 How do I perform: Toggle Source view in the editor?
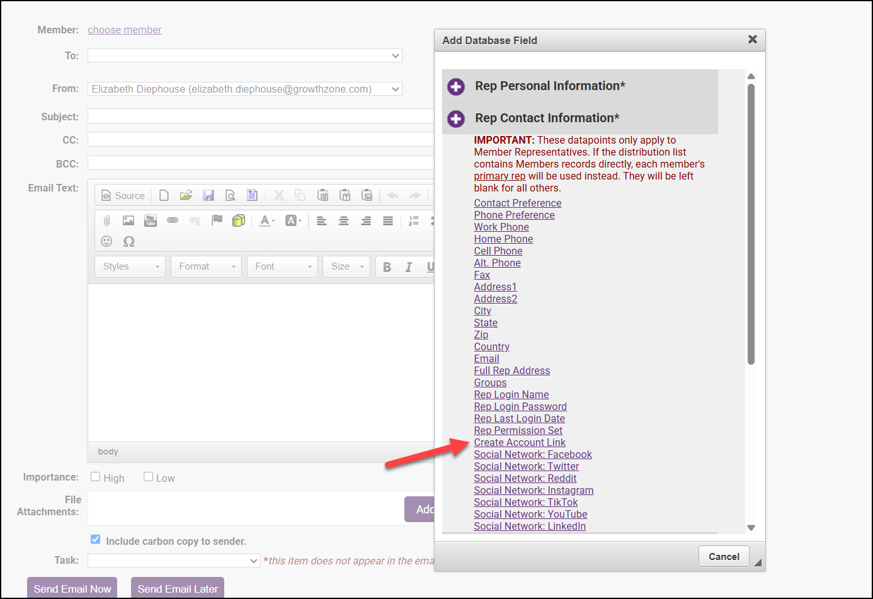pyautogui.click(x=123, y=196)
